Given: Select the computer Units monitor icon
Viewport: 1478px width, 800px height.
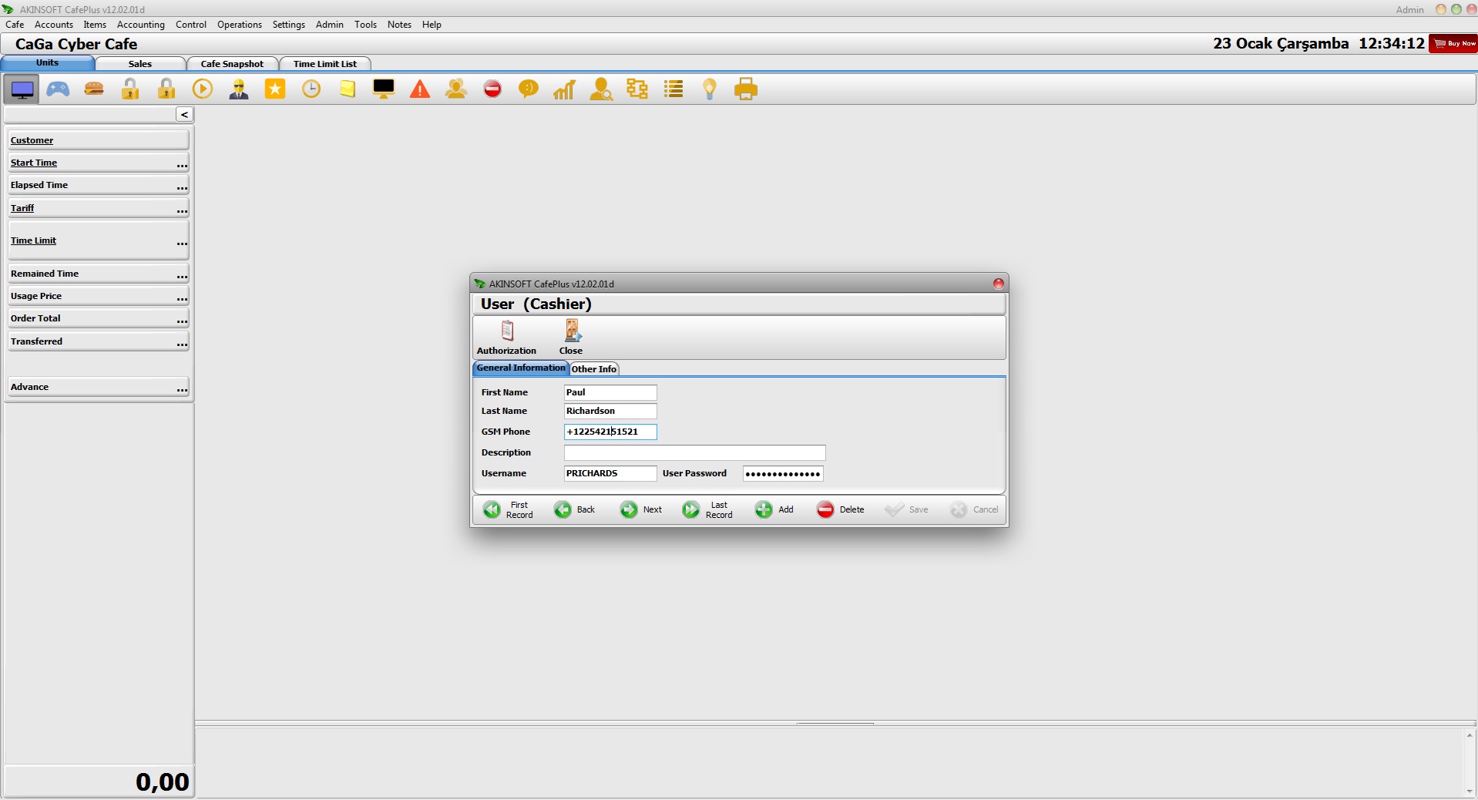Looking at the screenshot, I should click(22, 89).
